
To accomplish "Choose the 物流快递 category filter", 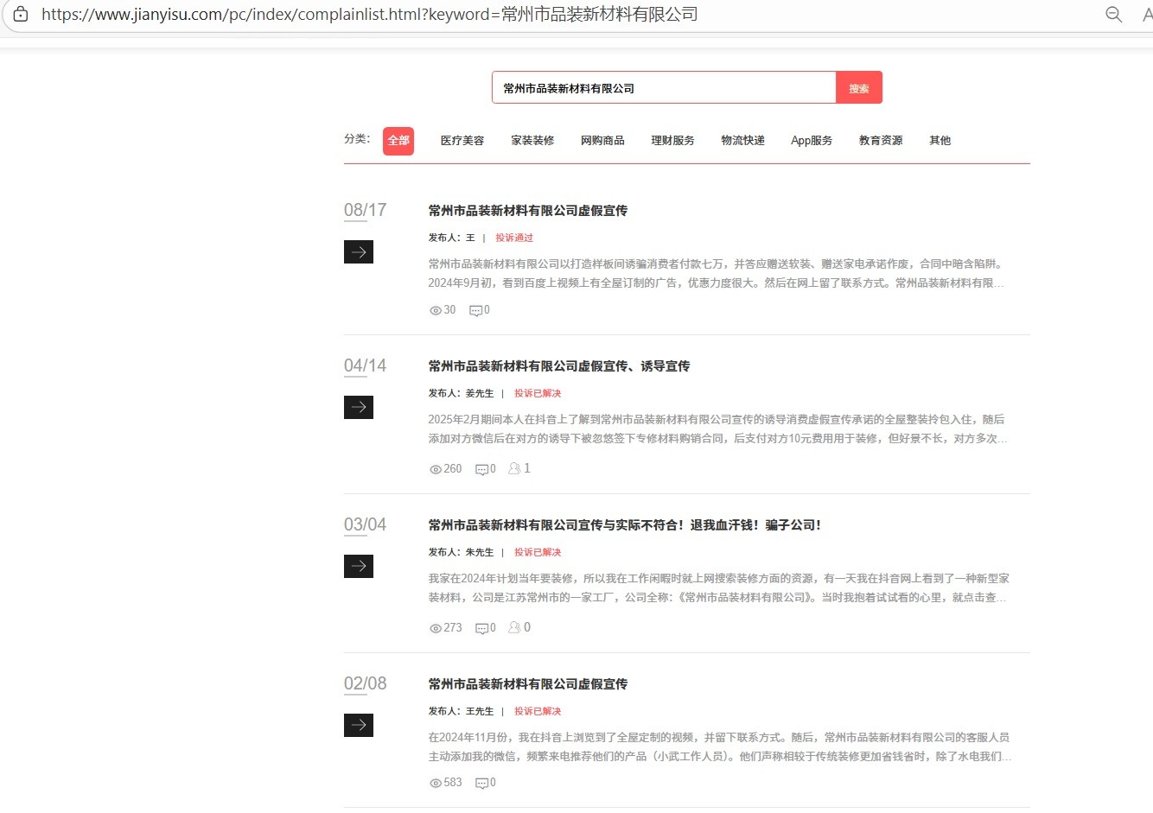I will click(x=742, y=141).
